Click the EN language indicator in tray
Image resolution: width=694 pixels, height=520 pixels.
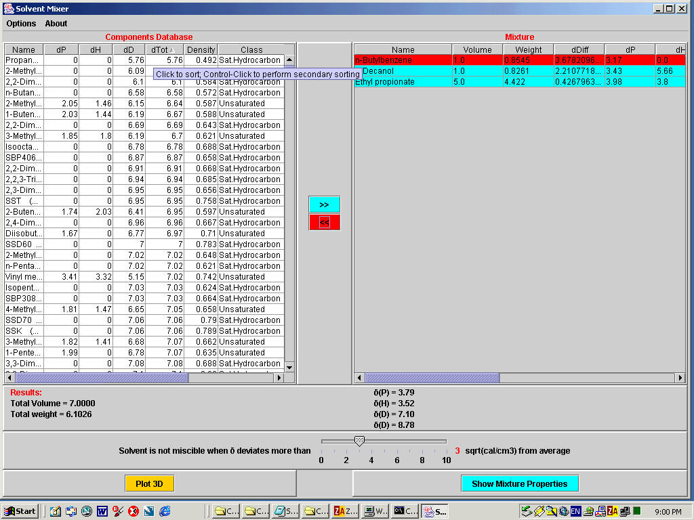(575, 511)
